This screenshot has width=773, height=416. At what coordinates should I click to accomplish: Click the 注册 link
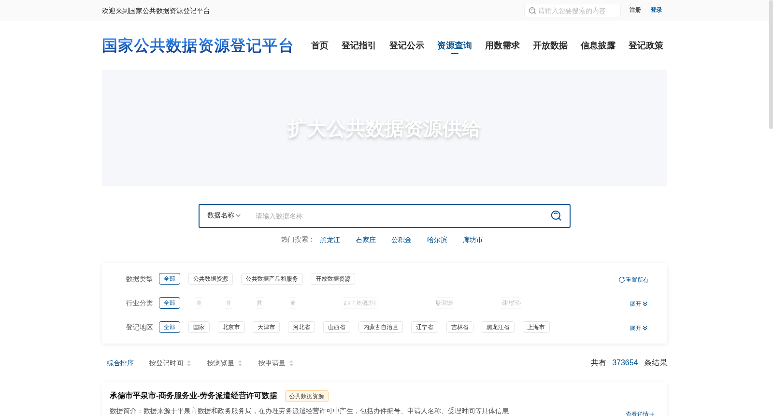pyautogui.click(x=635, y=10)
